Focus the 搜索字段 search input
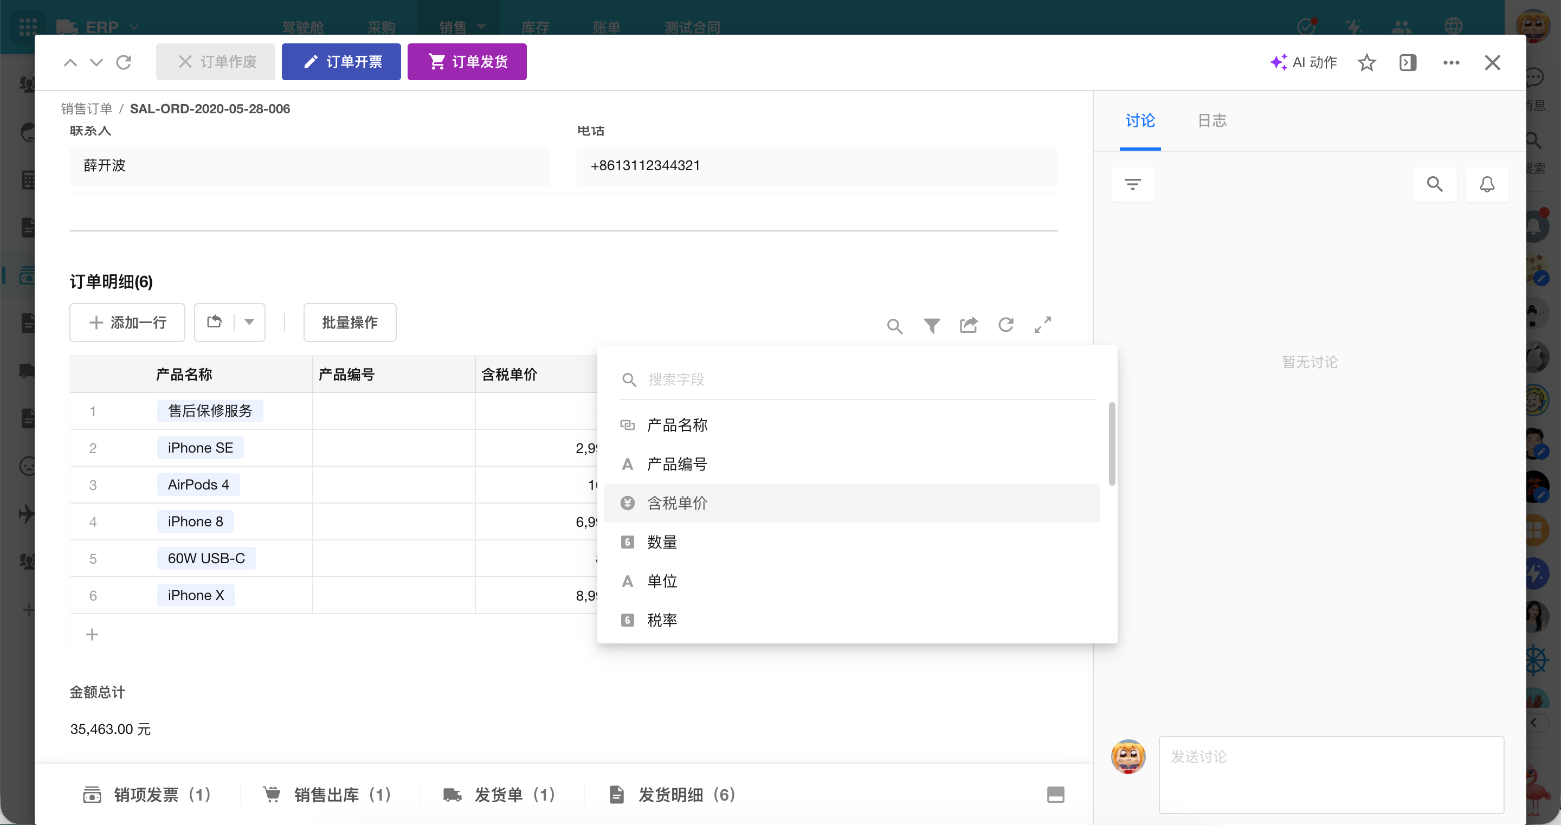The image size is (1561, 825). [x=857, y=380]
